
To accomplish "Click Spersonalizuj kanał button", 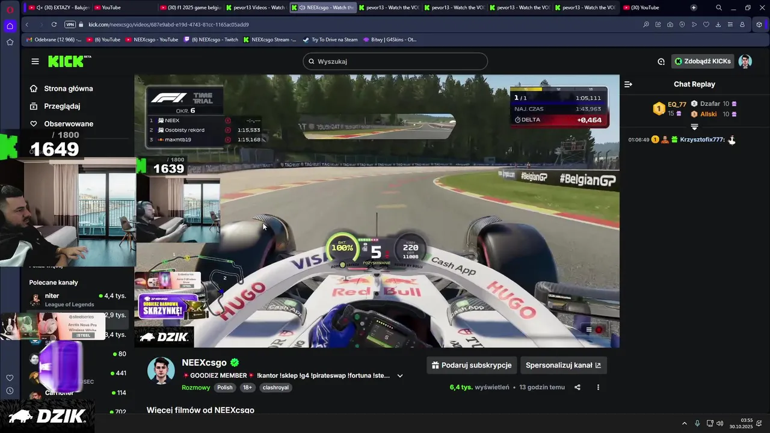I will pyautogui.click(x=563, y=365).
